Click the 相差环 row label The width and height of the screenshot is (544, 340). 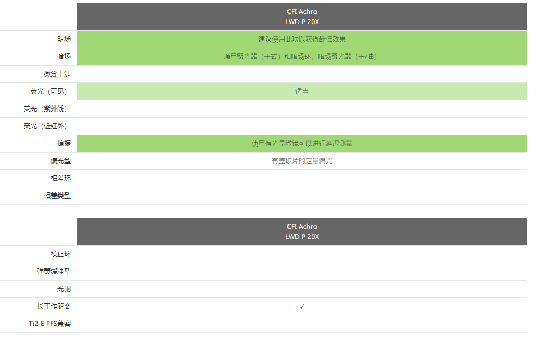[x=61, y=178]
